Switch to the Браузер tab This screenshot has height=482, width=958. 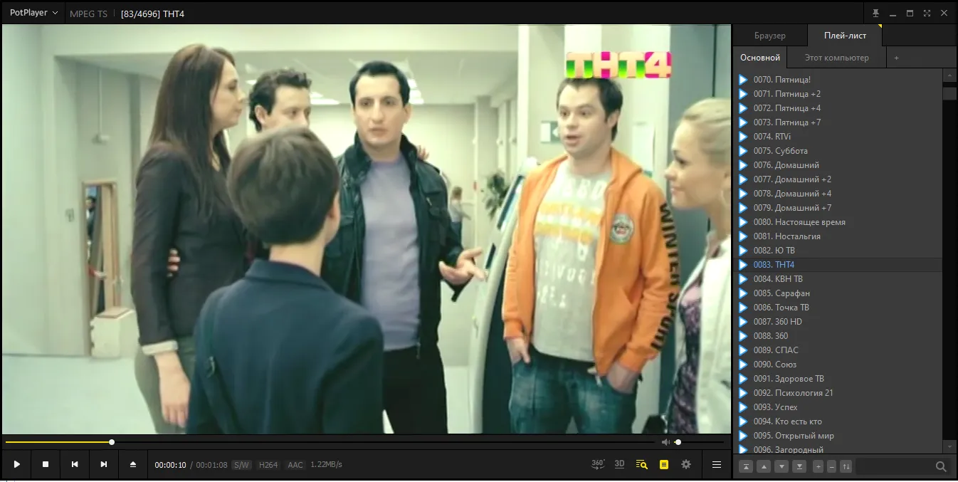(770, 36)
